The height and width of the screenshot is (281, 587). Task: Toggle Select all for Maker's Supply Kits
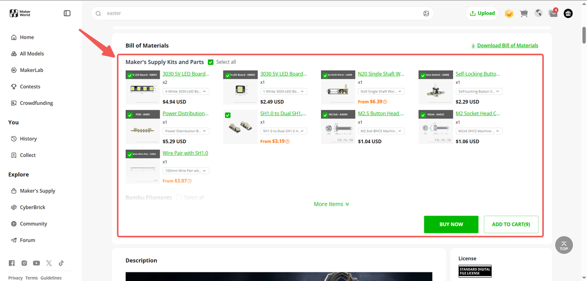(210, 62)
